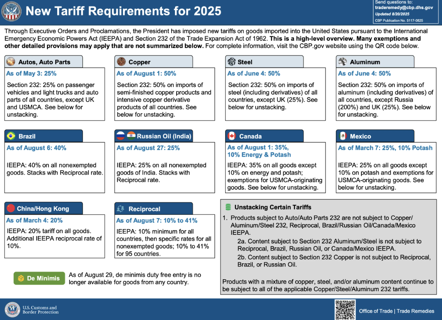442x320 pixels.
Task: Click 'As of August 7: 10% to 41%' heading
Action: (x=157, y=220)
